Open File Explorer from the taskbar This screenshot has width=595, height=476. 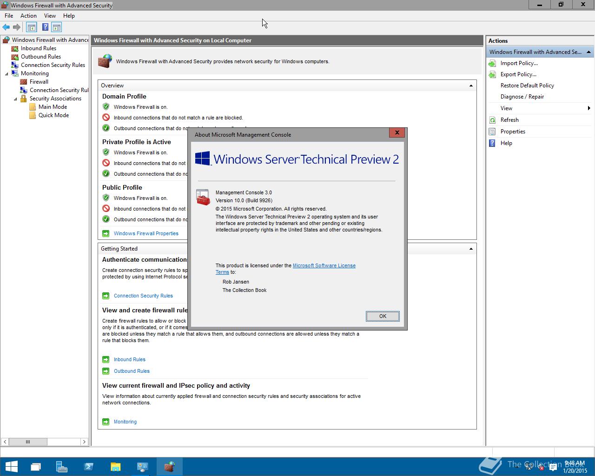115,467
